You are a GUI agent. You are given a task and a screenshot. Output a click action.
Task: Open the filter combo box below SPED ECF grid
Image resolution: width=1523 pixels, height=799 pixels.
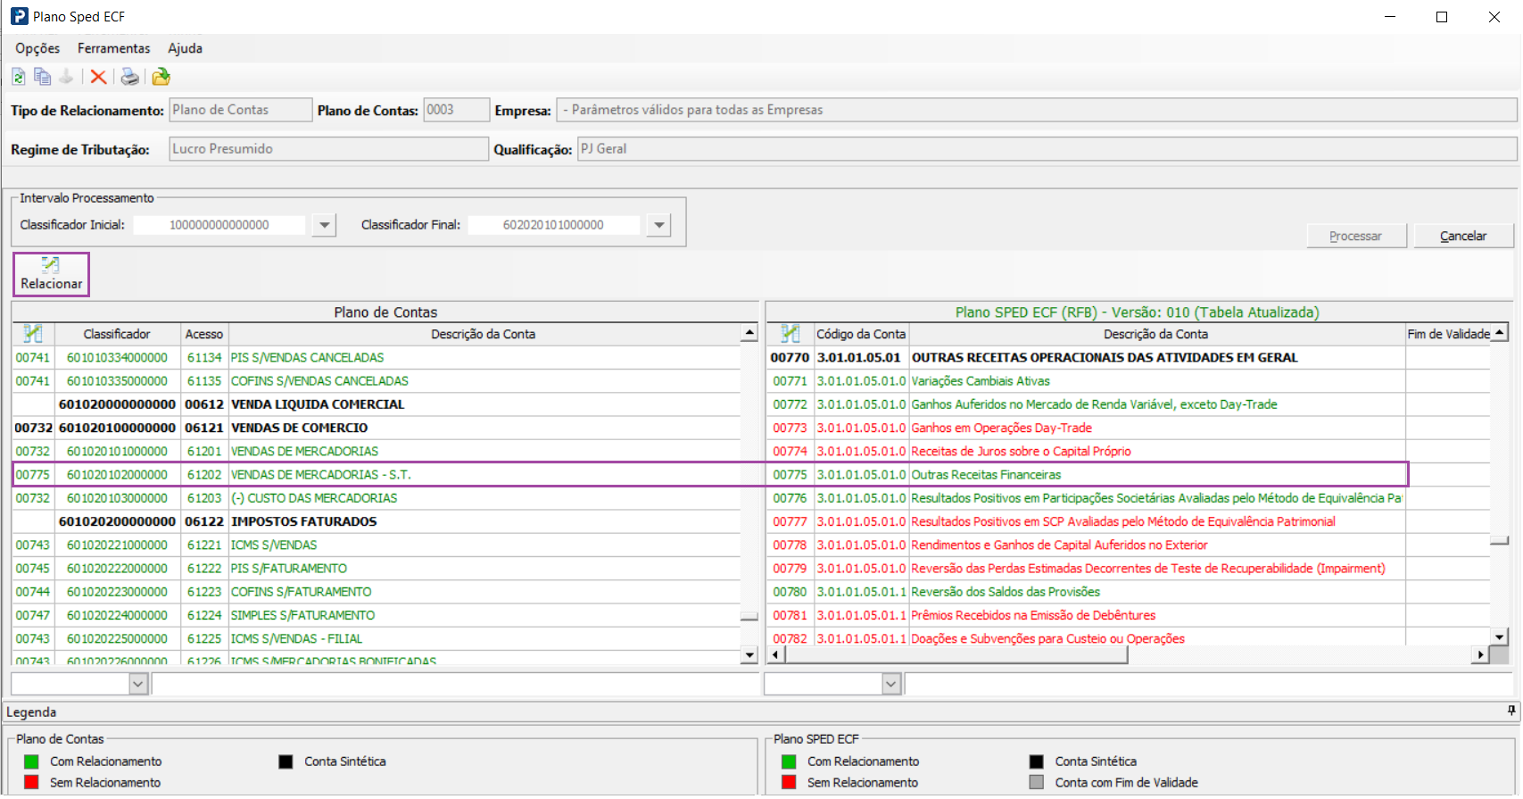pos(891,684)
